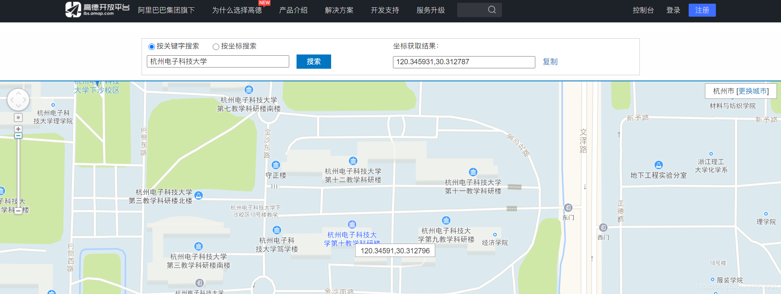This screenshot has width=781, height=294.
Task: Open the 控制台 link
Action: click(x=643, y=10)
